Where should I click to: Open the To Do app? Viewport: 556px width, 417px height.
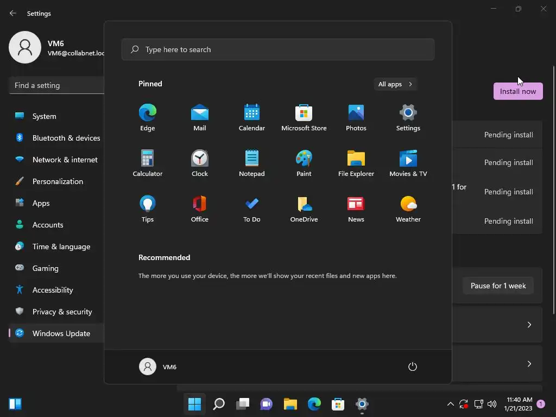pyautogui.click(x=252, y=209)
